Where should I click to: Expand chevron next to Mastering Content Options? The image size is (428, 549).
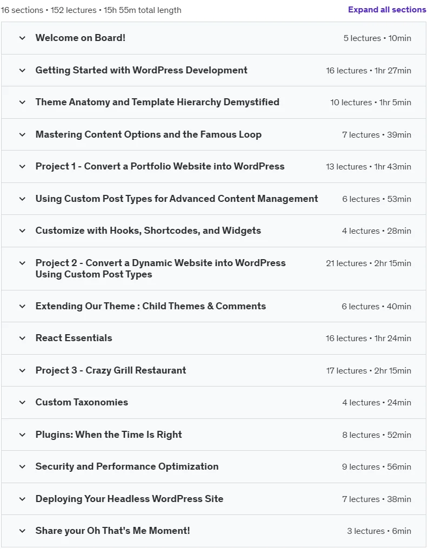pyautogui.click(x=23, y=134)
